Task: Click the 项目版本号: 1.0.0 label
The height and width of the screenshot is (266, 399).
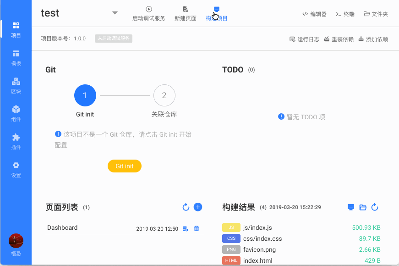Action: pyautogui.click(x=63, y=39)
